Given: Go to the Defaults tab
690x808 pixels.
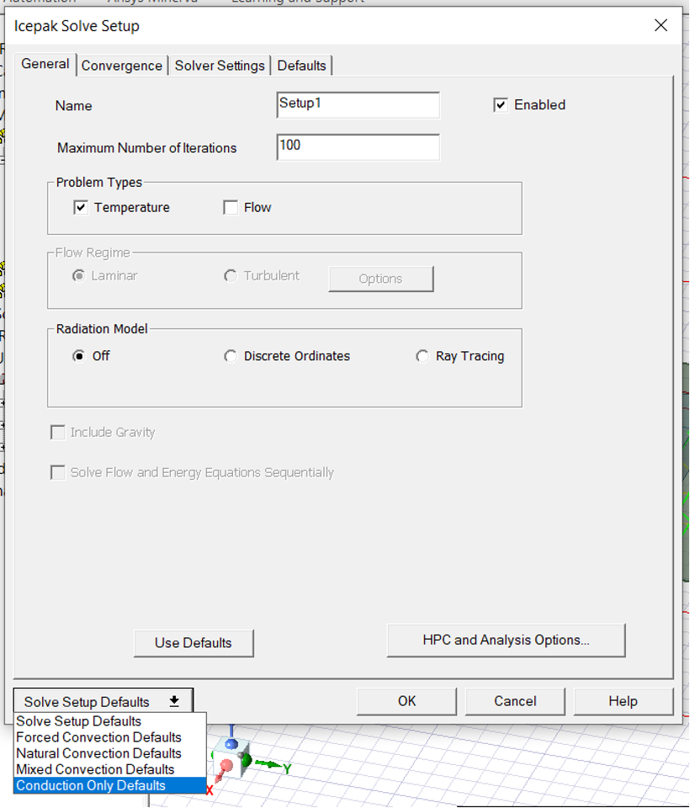Looking at the screenshot, I should (x=301, y=66).
